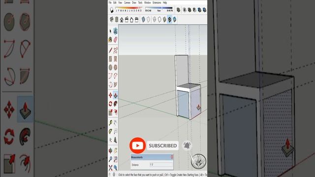Select the Text label tool
This screenshot has width=315, height=177.
[116, 131]
